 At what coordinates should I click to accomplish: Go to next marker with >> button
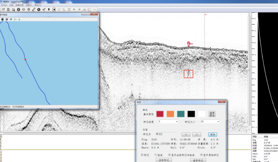pos(196,134)
